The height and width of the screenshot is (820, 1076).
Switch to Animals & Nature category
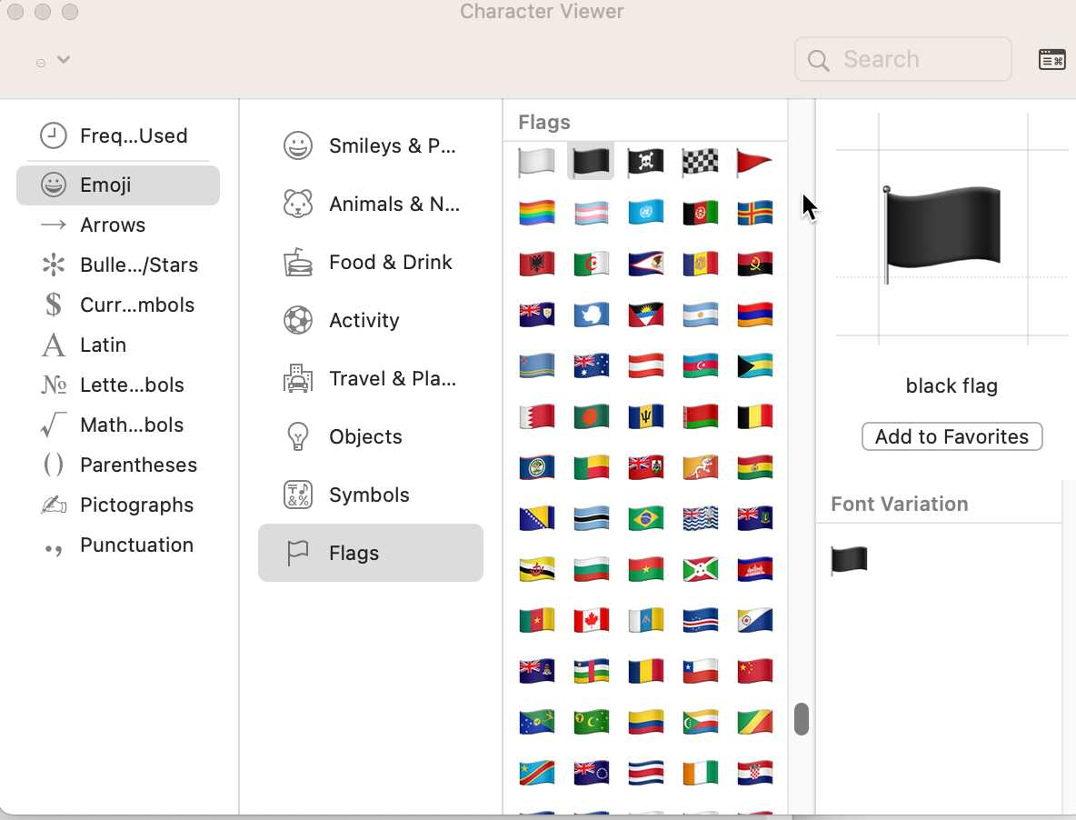371,204
